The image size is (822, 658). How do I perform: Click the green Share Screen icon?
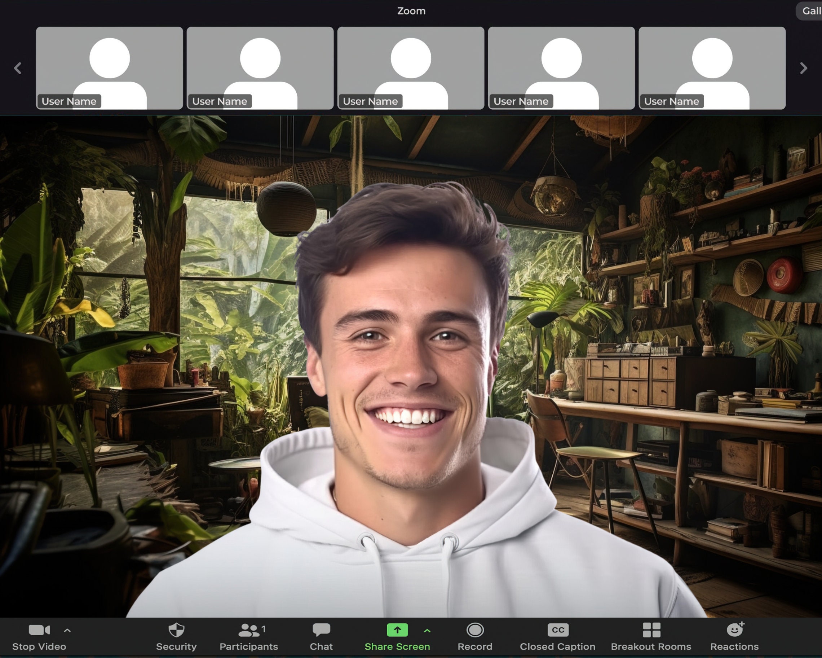tap(397, 630)
